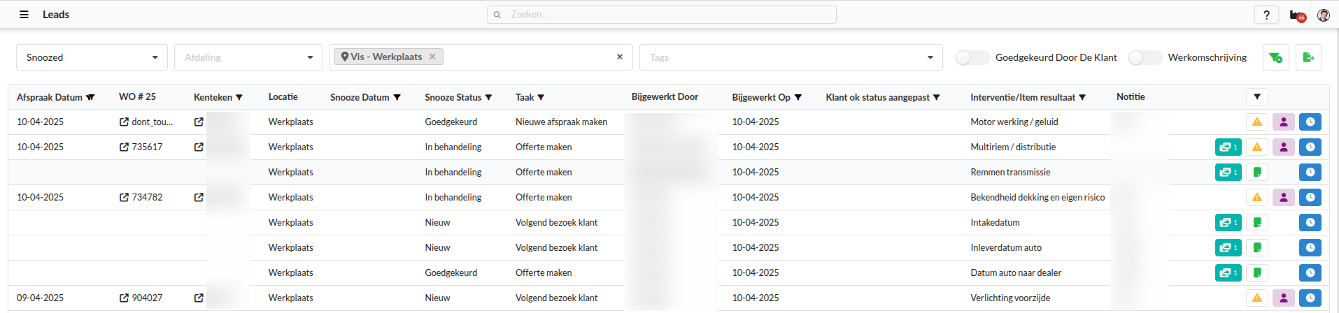Open the Tags dropdown
1339x313 pixels.
tap(791, 57)
